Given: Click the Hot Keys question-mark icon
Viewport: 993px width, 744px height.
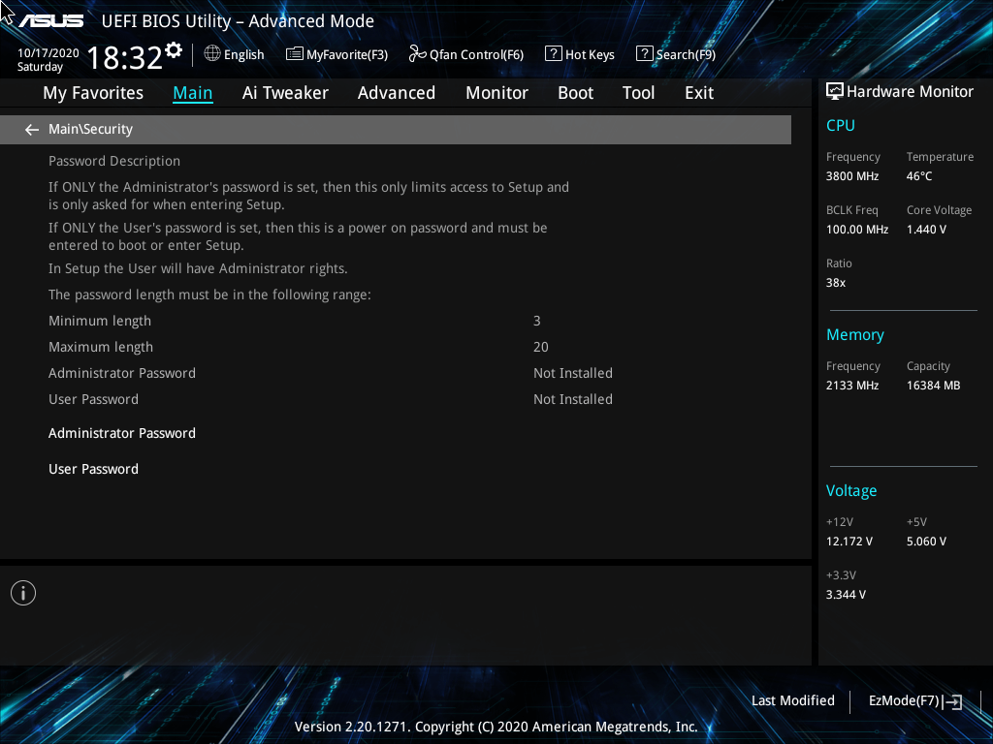Looking at the screenshot, I should pyautogui.click(x=554, y=54).
